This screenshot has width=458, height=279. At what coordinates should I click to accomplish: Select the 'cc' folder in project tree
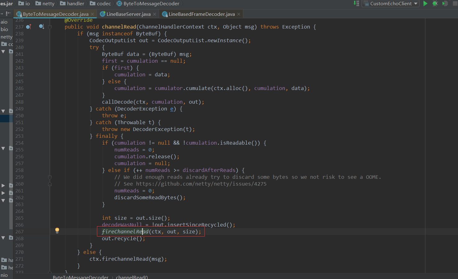point(7,44)
